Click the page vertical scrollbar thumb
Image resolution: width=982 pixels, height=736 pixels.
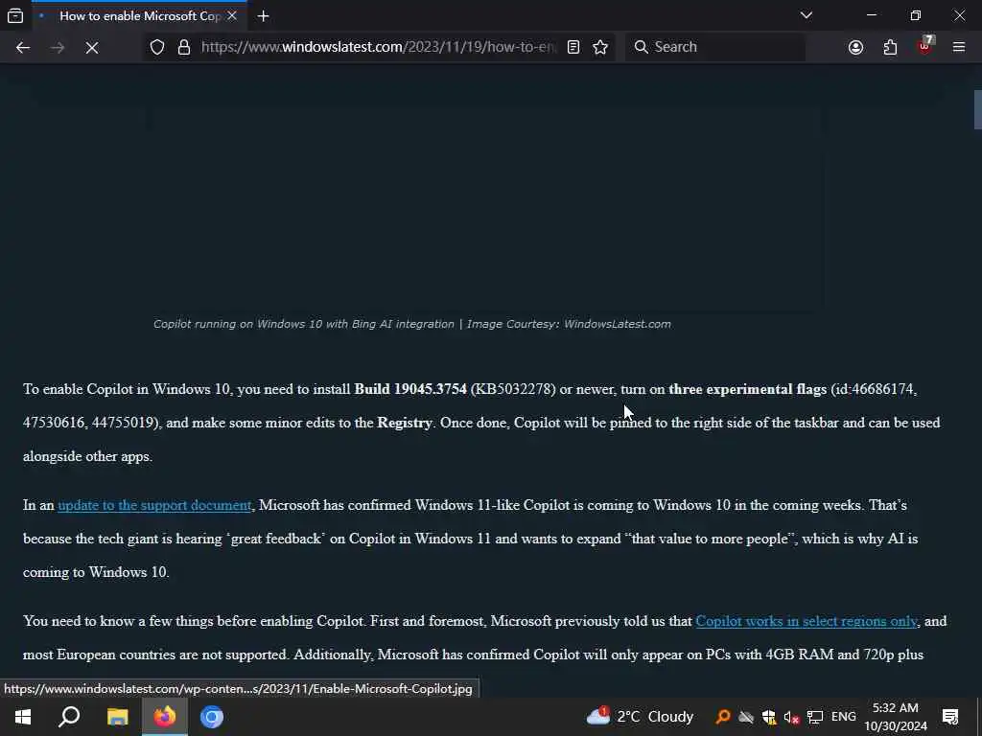pyautogui.click(x=977, y=109)
